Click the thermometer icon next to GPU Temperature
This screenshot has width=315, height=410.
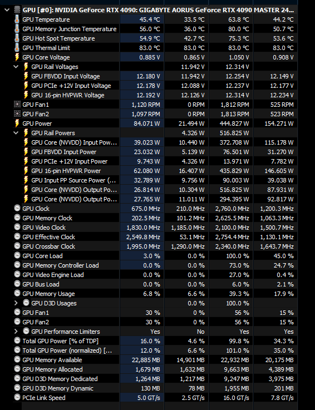17,19
